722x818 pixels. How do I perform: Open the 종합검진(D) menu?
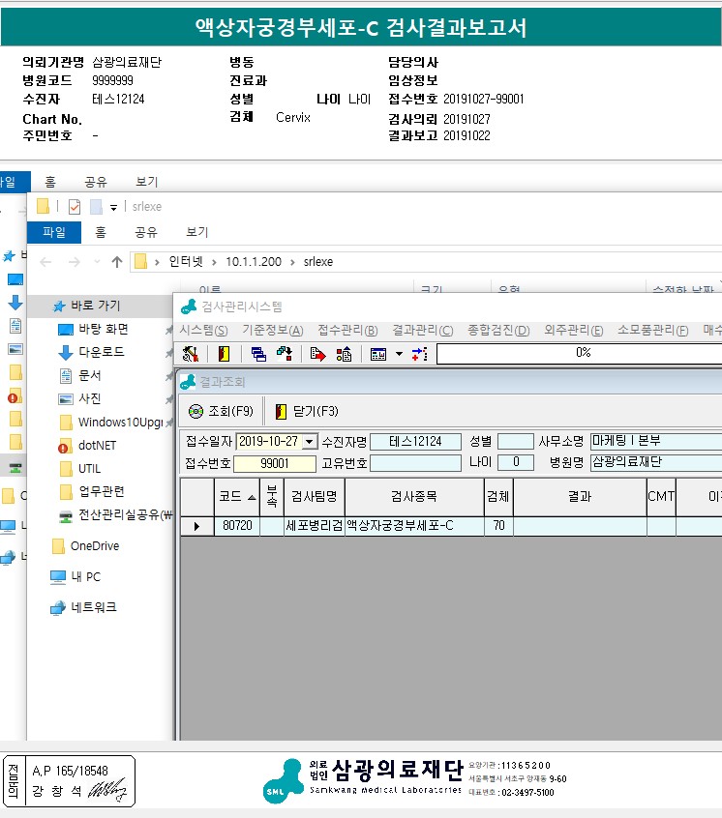pos(498,331)
